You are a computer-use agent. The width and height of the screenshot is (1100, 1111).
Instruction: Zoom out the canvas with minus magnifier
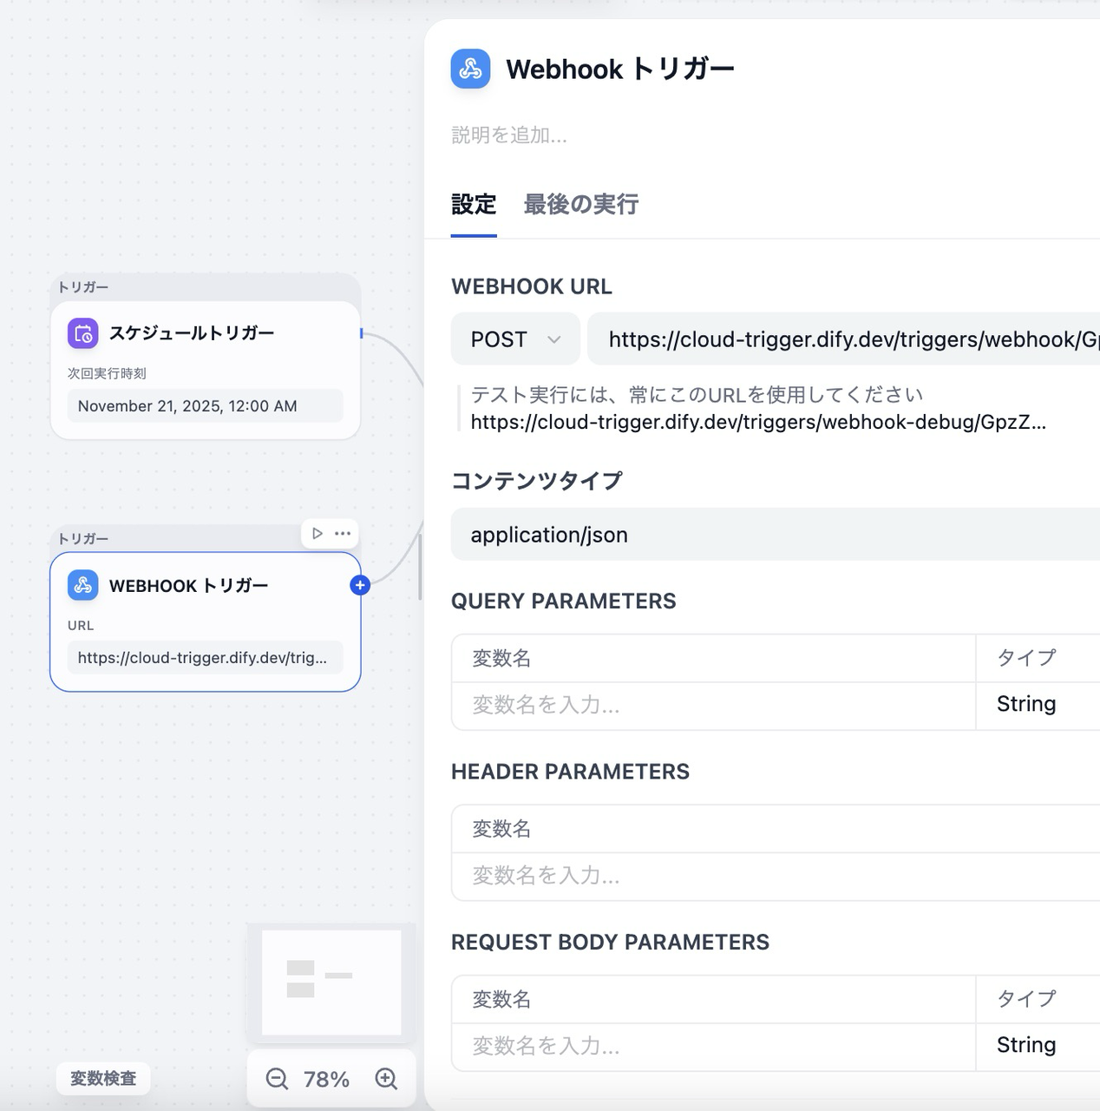(277, 1079)
